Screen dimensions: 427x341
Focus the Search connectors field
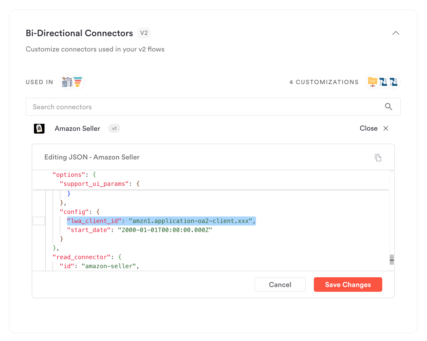(x=213, y=107)
